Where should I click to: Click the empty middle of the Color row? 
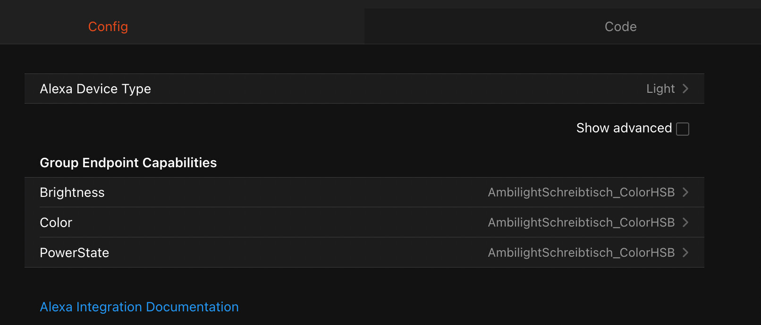click(x=283, y=222)
